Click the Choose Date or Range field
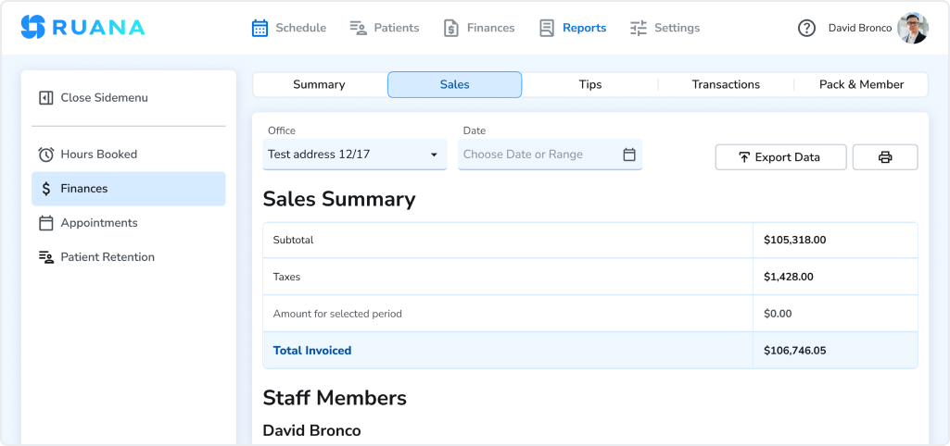Viewport: 950px width, 446px height. (538, 155)
